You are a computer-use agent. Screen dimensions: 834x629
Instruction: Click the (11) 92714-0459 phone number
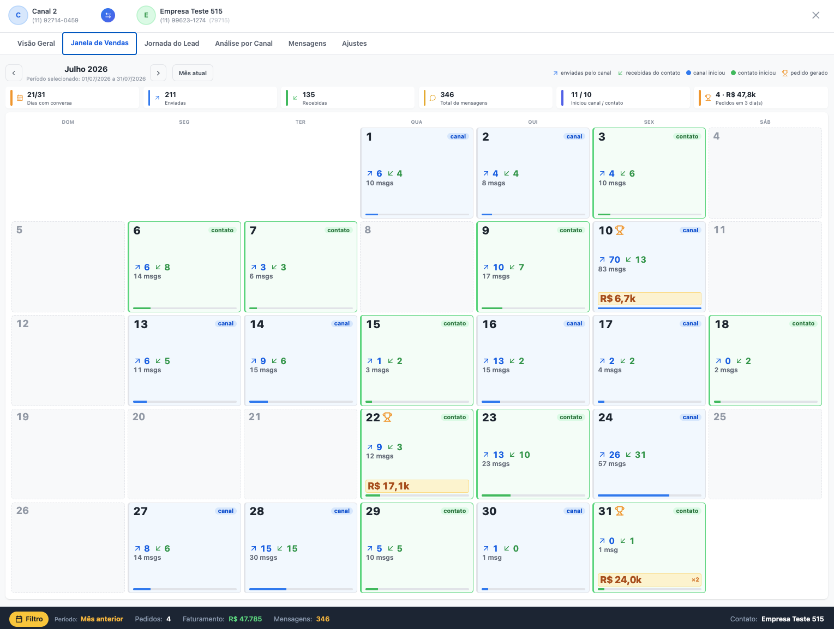click(x=55, y=20)
